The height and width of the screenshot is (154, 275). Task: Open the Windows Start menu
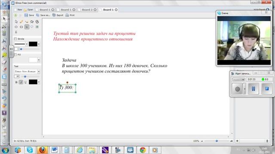coord(5,150)
